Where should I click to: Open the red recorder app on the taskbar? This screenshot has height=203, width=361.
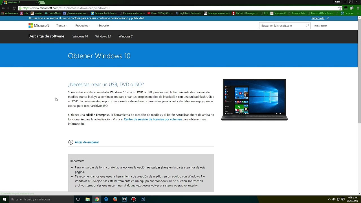(134, 199)
